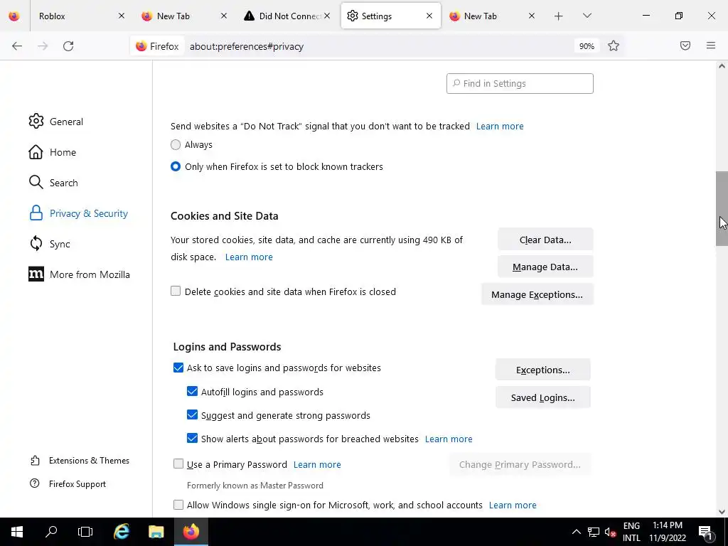This screenshot has height=546, width=728.
Task: Switch to the Did Not Connect tab
Action: coord(287,16)
